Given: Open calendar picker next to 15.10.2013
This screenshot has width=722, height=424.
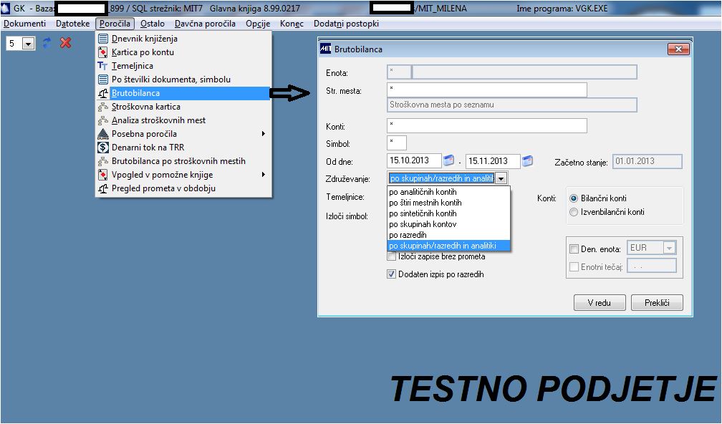Looking at the screenshot, I should [449, 160].
